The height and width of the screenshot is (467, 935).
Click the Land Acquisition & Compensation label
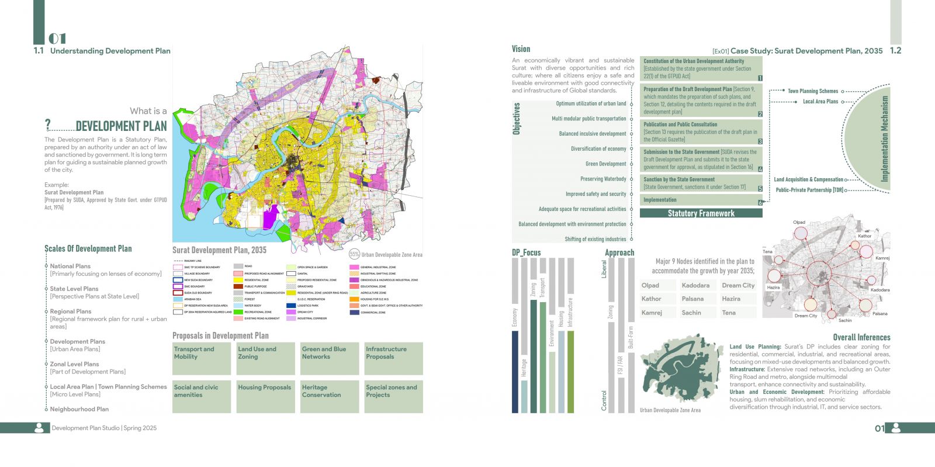click(809, 179)
